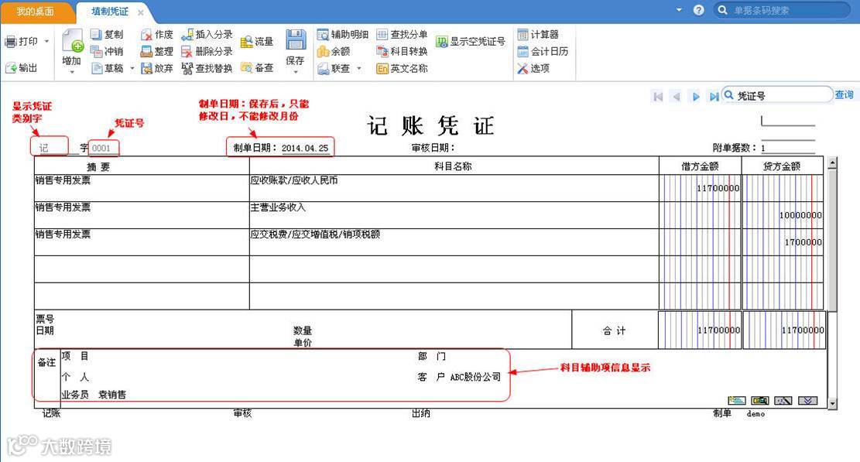
Task: Click the credit amount 10000000 cell
Action: click(x=800, y=215)
